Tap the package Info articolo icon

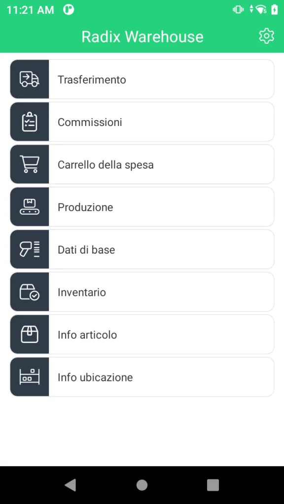click(29, 335)
